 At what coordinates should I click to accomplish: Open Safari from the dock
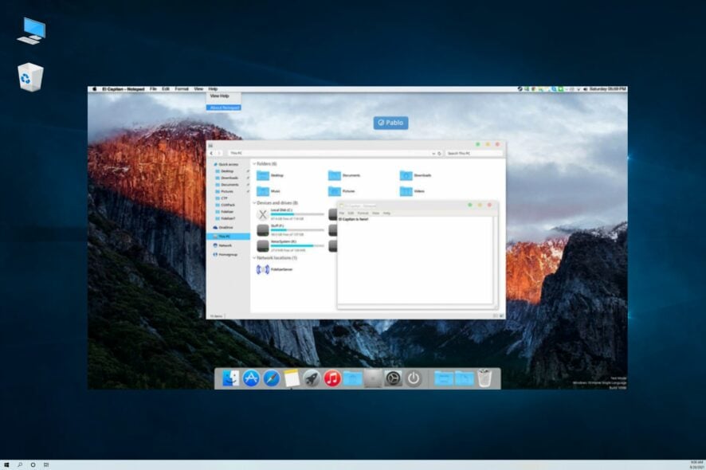[272, 378]
